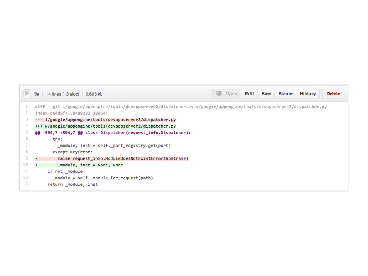Click the 'index d64d5f7..b4a9293 100644' line

[72, 113]
